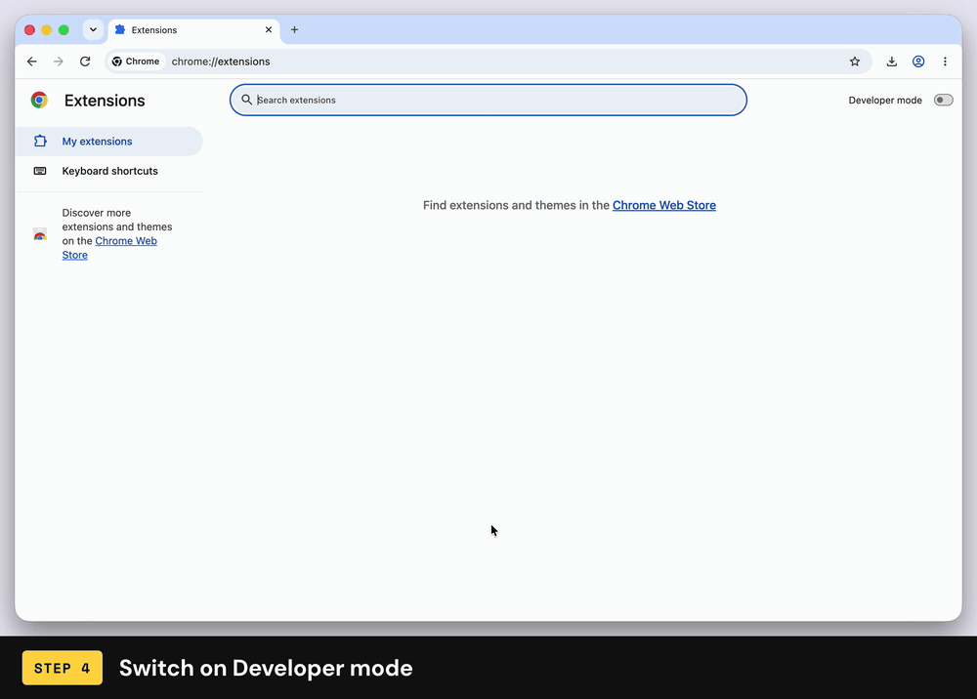Switch on the Developer mode toggle
This screenshot has height=699, width=977.
pos(943,100)
